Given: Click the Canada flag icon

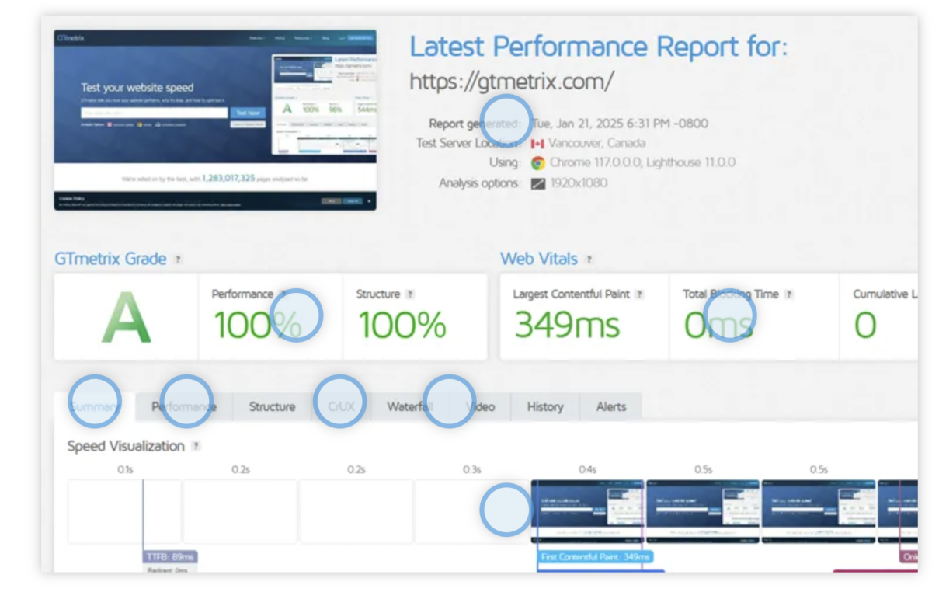Looking at the screenshot, I should click(537, 144).
